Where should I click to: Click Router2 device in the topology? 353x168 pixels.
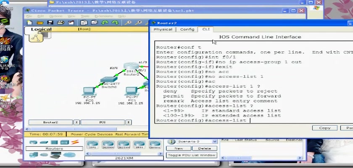tap(131, 67)
